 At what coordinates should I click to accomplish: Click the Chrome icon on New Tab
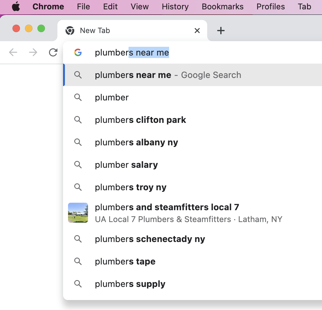70,31
